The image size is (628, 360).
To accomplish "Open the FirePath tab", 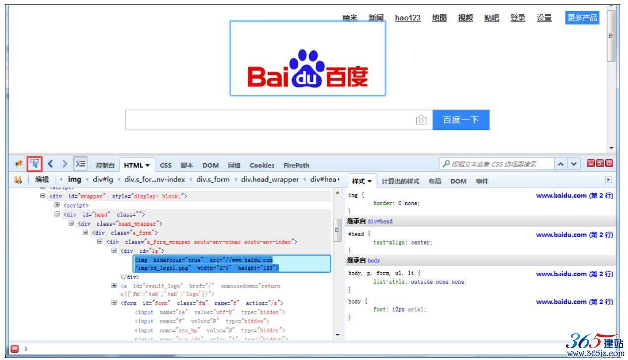I will point(296,165).
